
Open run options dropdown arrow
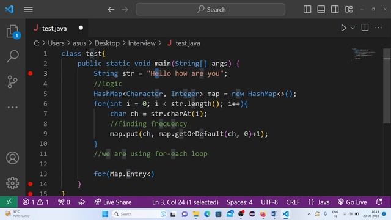pos(353,28)
